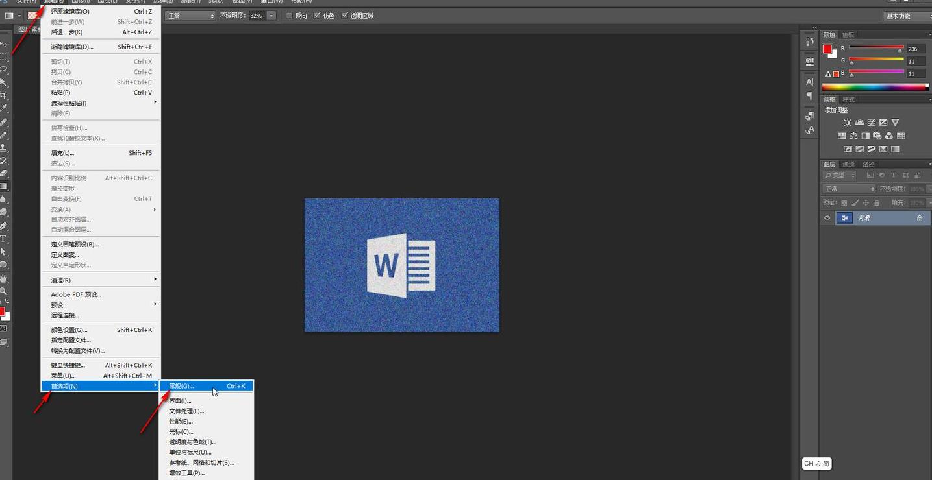
Task: Select the Crop tool
Action: pyautogui.click(x=4, y=96)
